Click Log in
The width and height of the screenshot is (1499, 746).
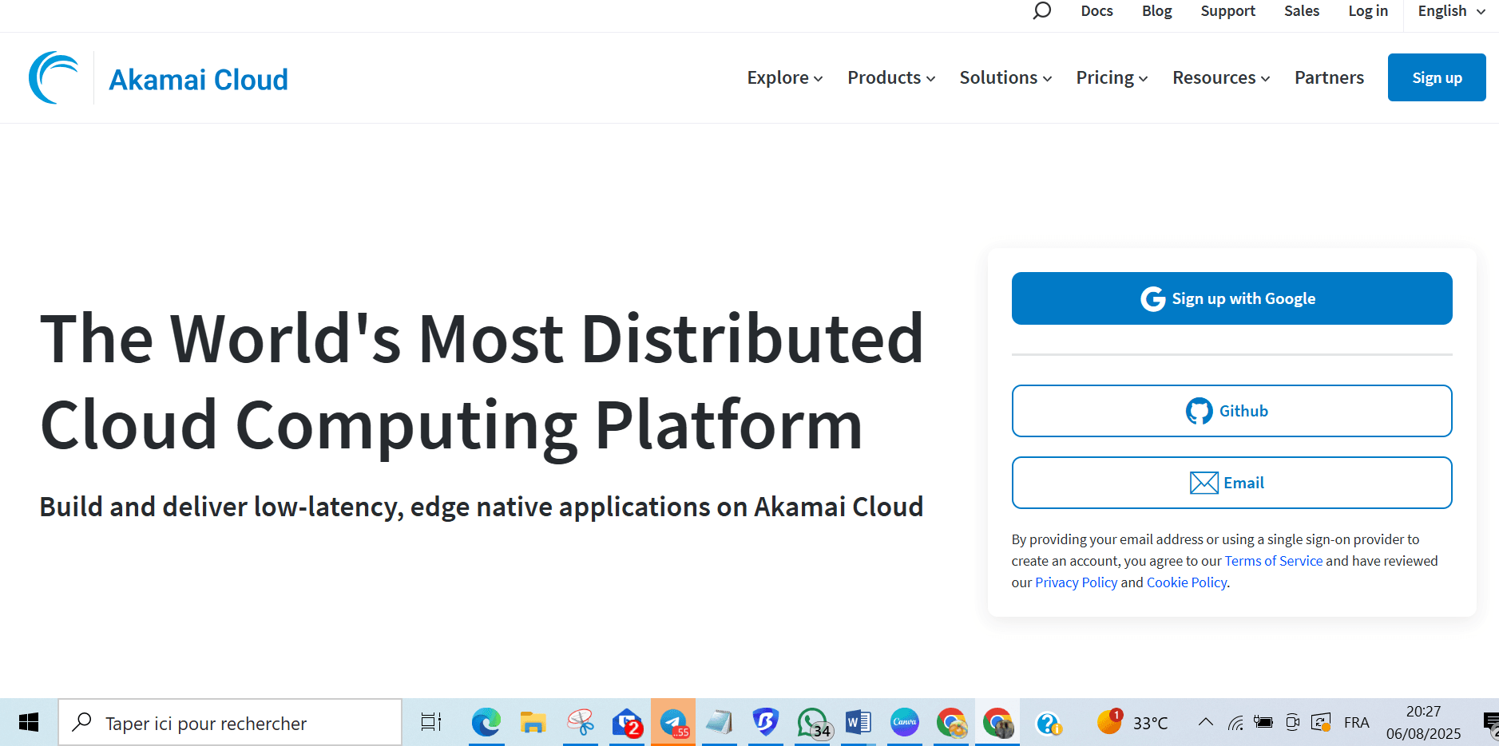(1368, 11)
